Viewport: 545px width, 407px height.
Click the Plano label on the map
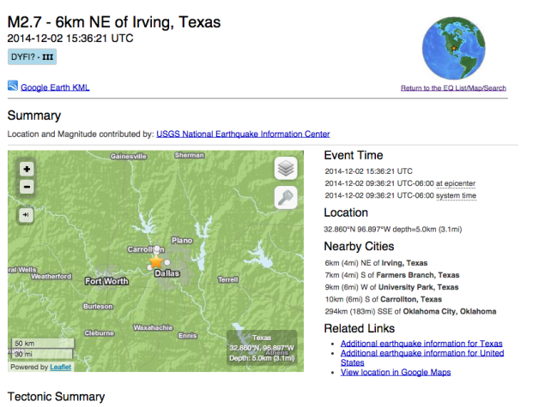[182, 241]
